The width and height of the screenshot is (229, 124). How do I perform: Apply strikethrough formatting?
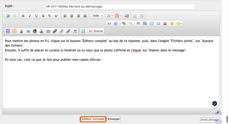[x=43, y=16]
